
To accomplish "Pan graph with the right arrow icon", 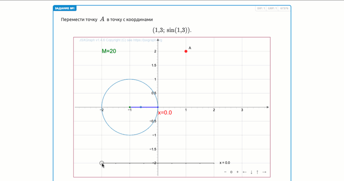I will click(264, 172).
